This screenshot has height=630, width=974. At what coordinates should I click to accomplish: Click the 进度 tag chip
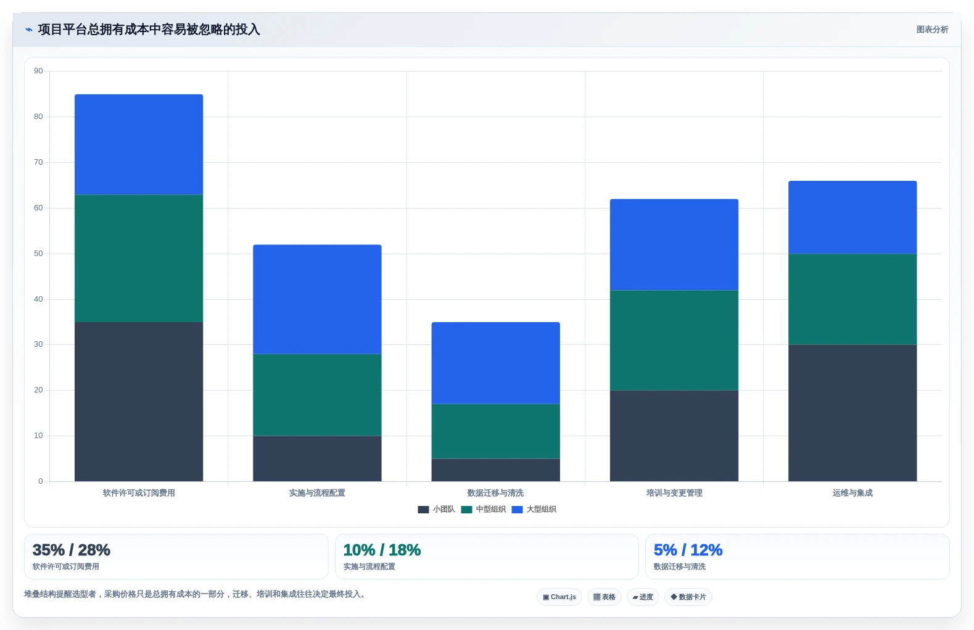coord(643,597)
